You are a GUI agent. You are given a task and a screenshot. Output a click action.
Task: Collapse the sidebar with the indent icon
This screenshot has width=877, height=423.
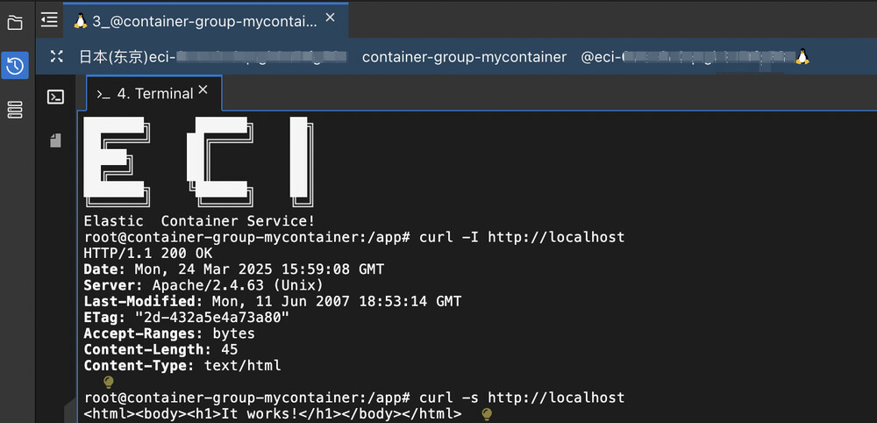point(50,19)
